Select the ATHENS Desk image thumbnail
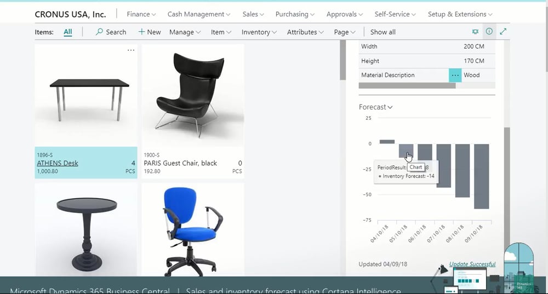The height and width of the screenshot is (294, 548). [86, 95]
